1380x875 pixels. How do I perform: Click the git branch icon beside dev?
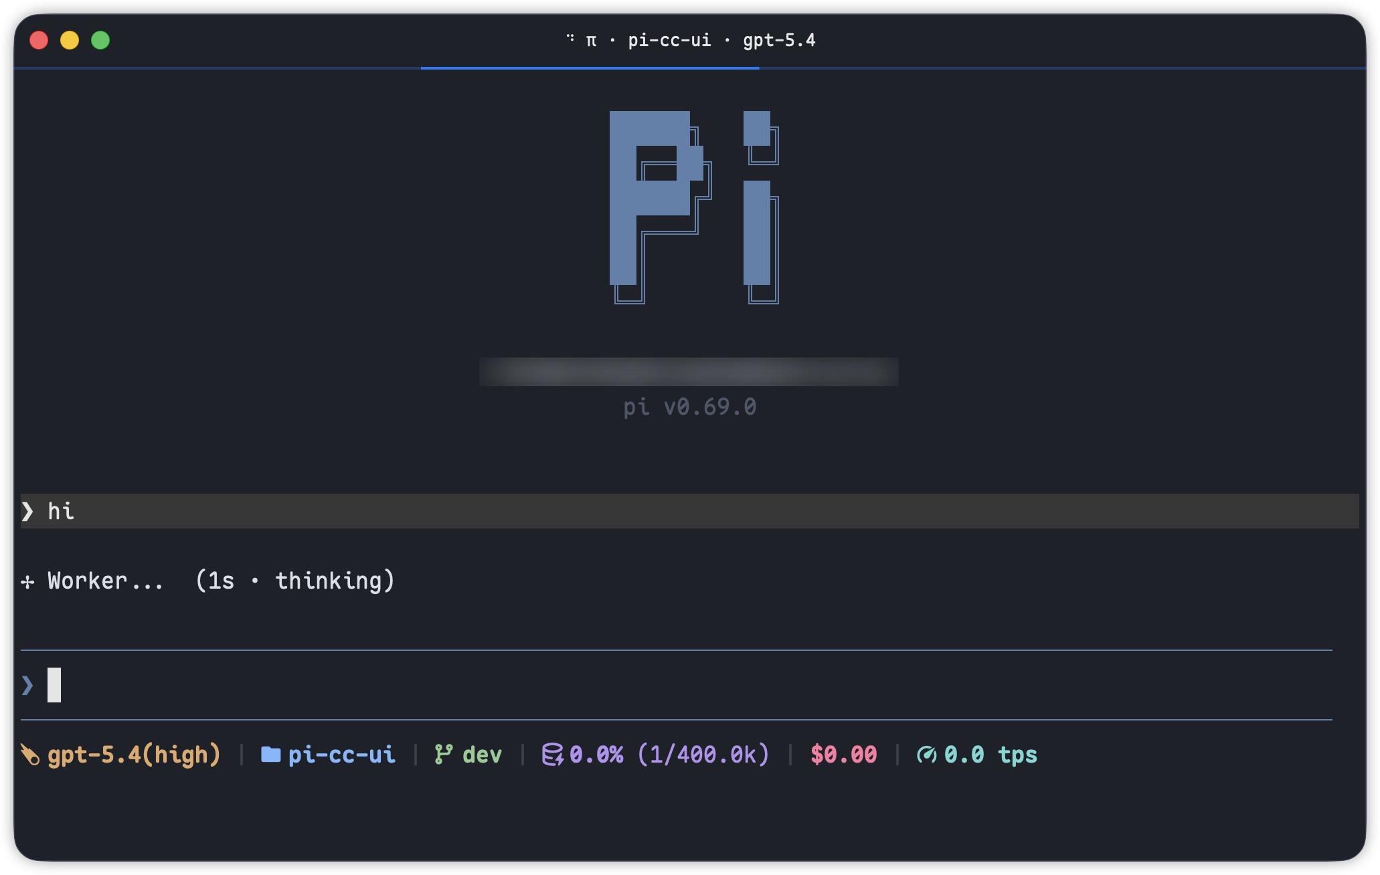pos(443,755)
